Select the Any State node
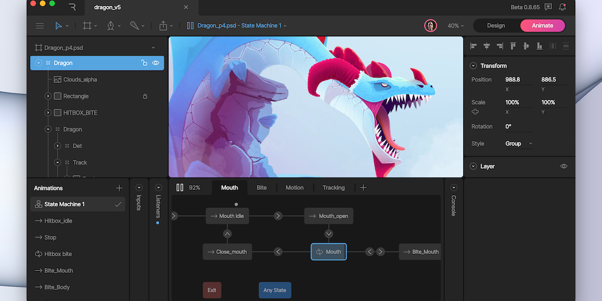This screenshot has height=301, width=602. [275, 290]
